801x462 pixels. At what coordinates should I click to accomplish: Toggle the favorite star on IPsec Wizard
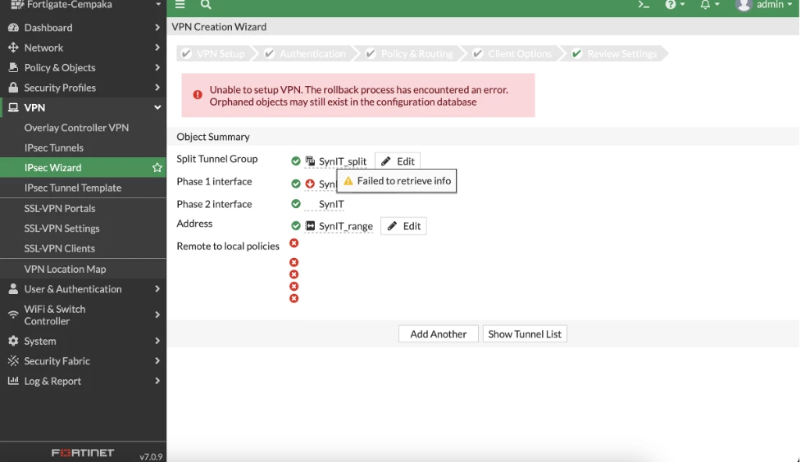click(157, 167)
